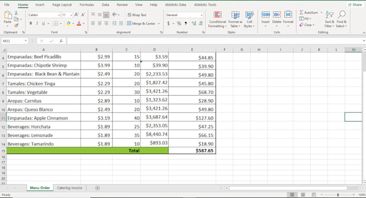The image size is (366, 198).
Task: Click Format cells icon
Action: coord(288,15)
